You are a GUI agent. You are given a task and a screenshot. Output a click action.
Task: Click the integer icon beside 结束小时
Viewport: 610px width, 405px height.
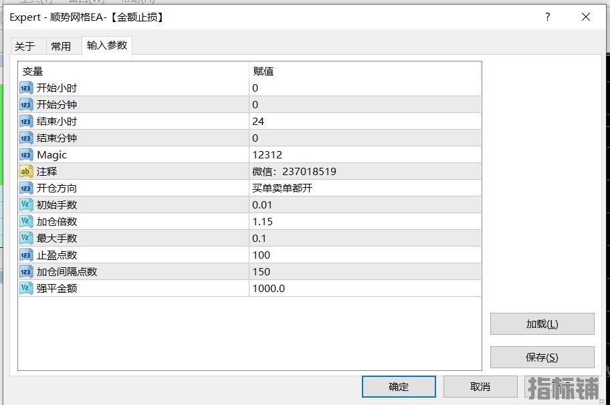pyautogui.click(x=26, y=122)
